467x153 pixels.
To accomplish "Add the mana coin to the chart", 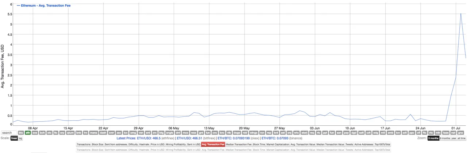I will 94,133.
